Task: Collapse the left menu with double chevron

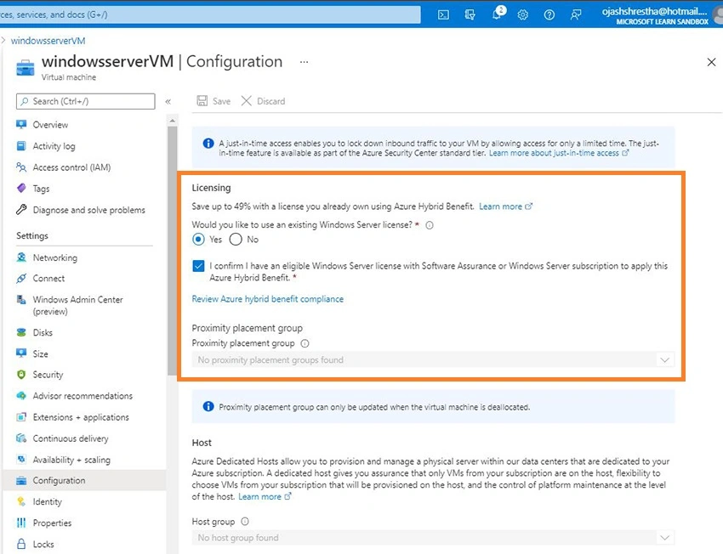Action: tap(168, 101)
